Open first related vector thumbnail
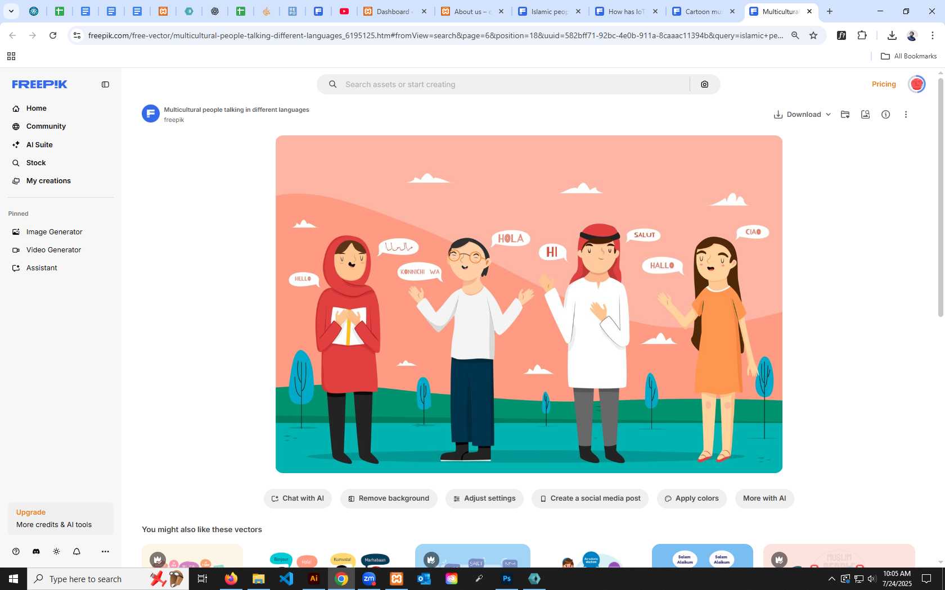The width and height of the screenshot is (945, 590). 192,556
